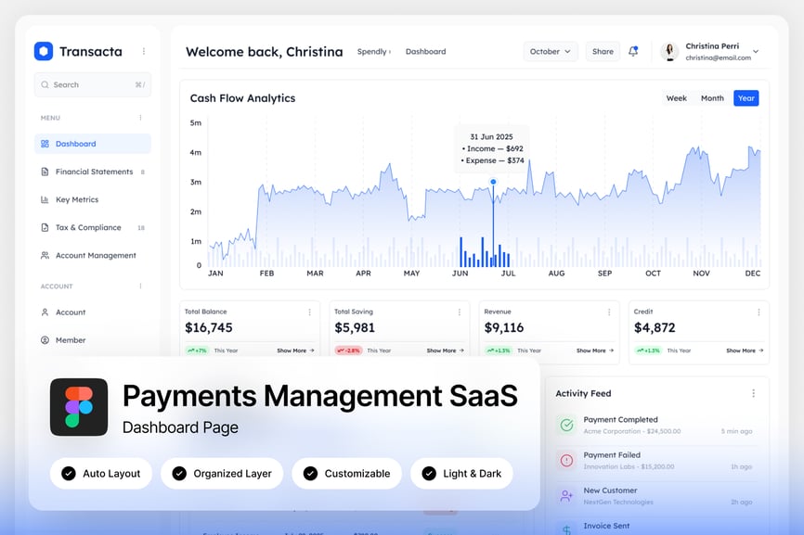The image size is (804, 535).
Task: Click the notification bell icon
Action: pos(633,52)
